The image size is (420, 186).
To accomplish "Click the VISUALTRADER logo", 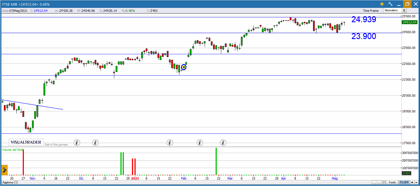I will (x=26, y=142).
